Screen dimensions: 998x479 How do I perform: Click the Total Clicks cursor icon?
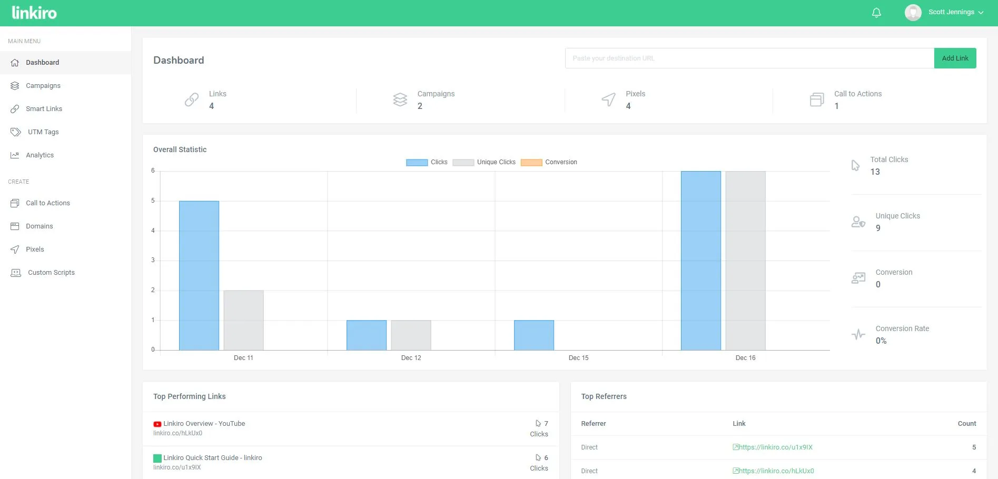855,165
